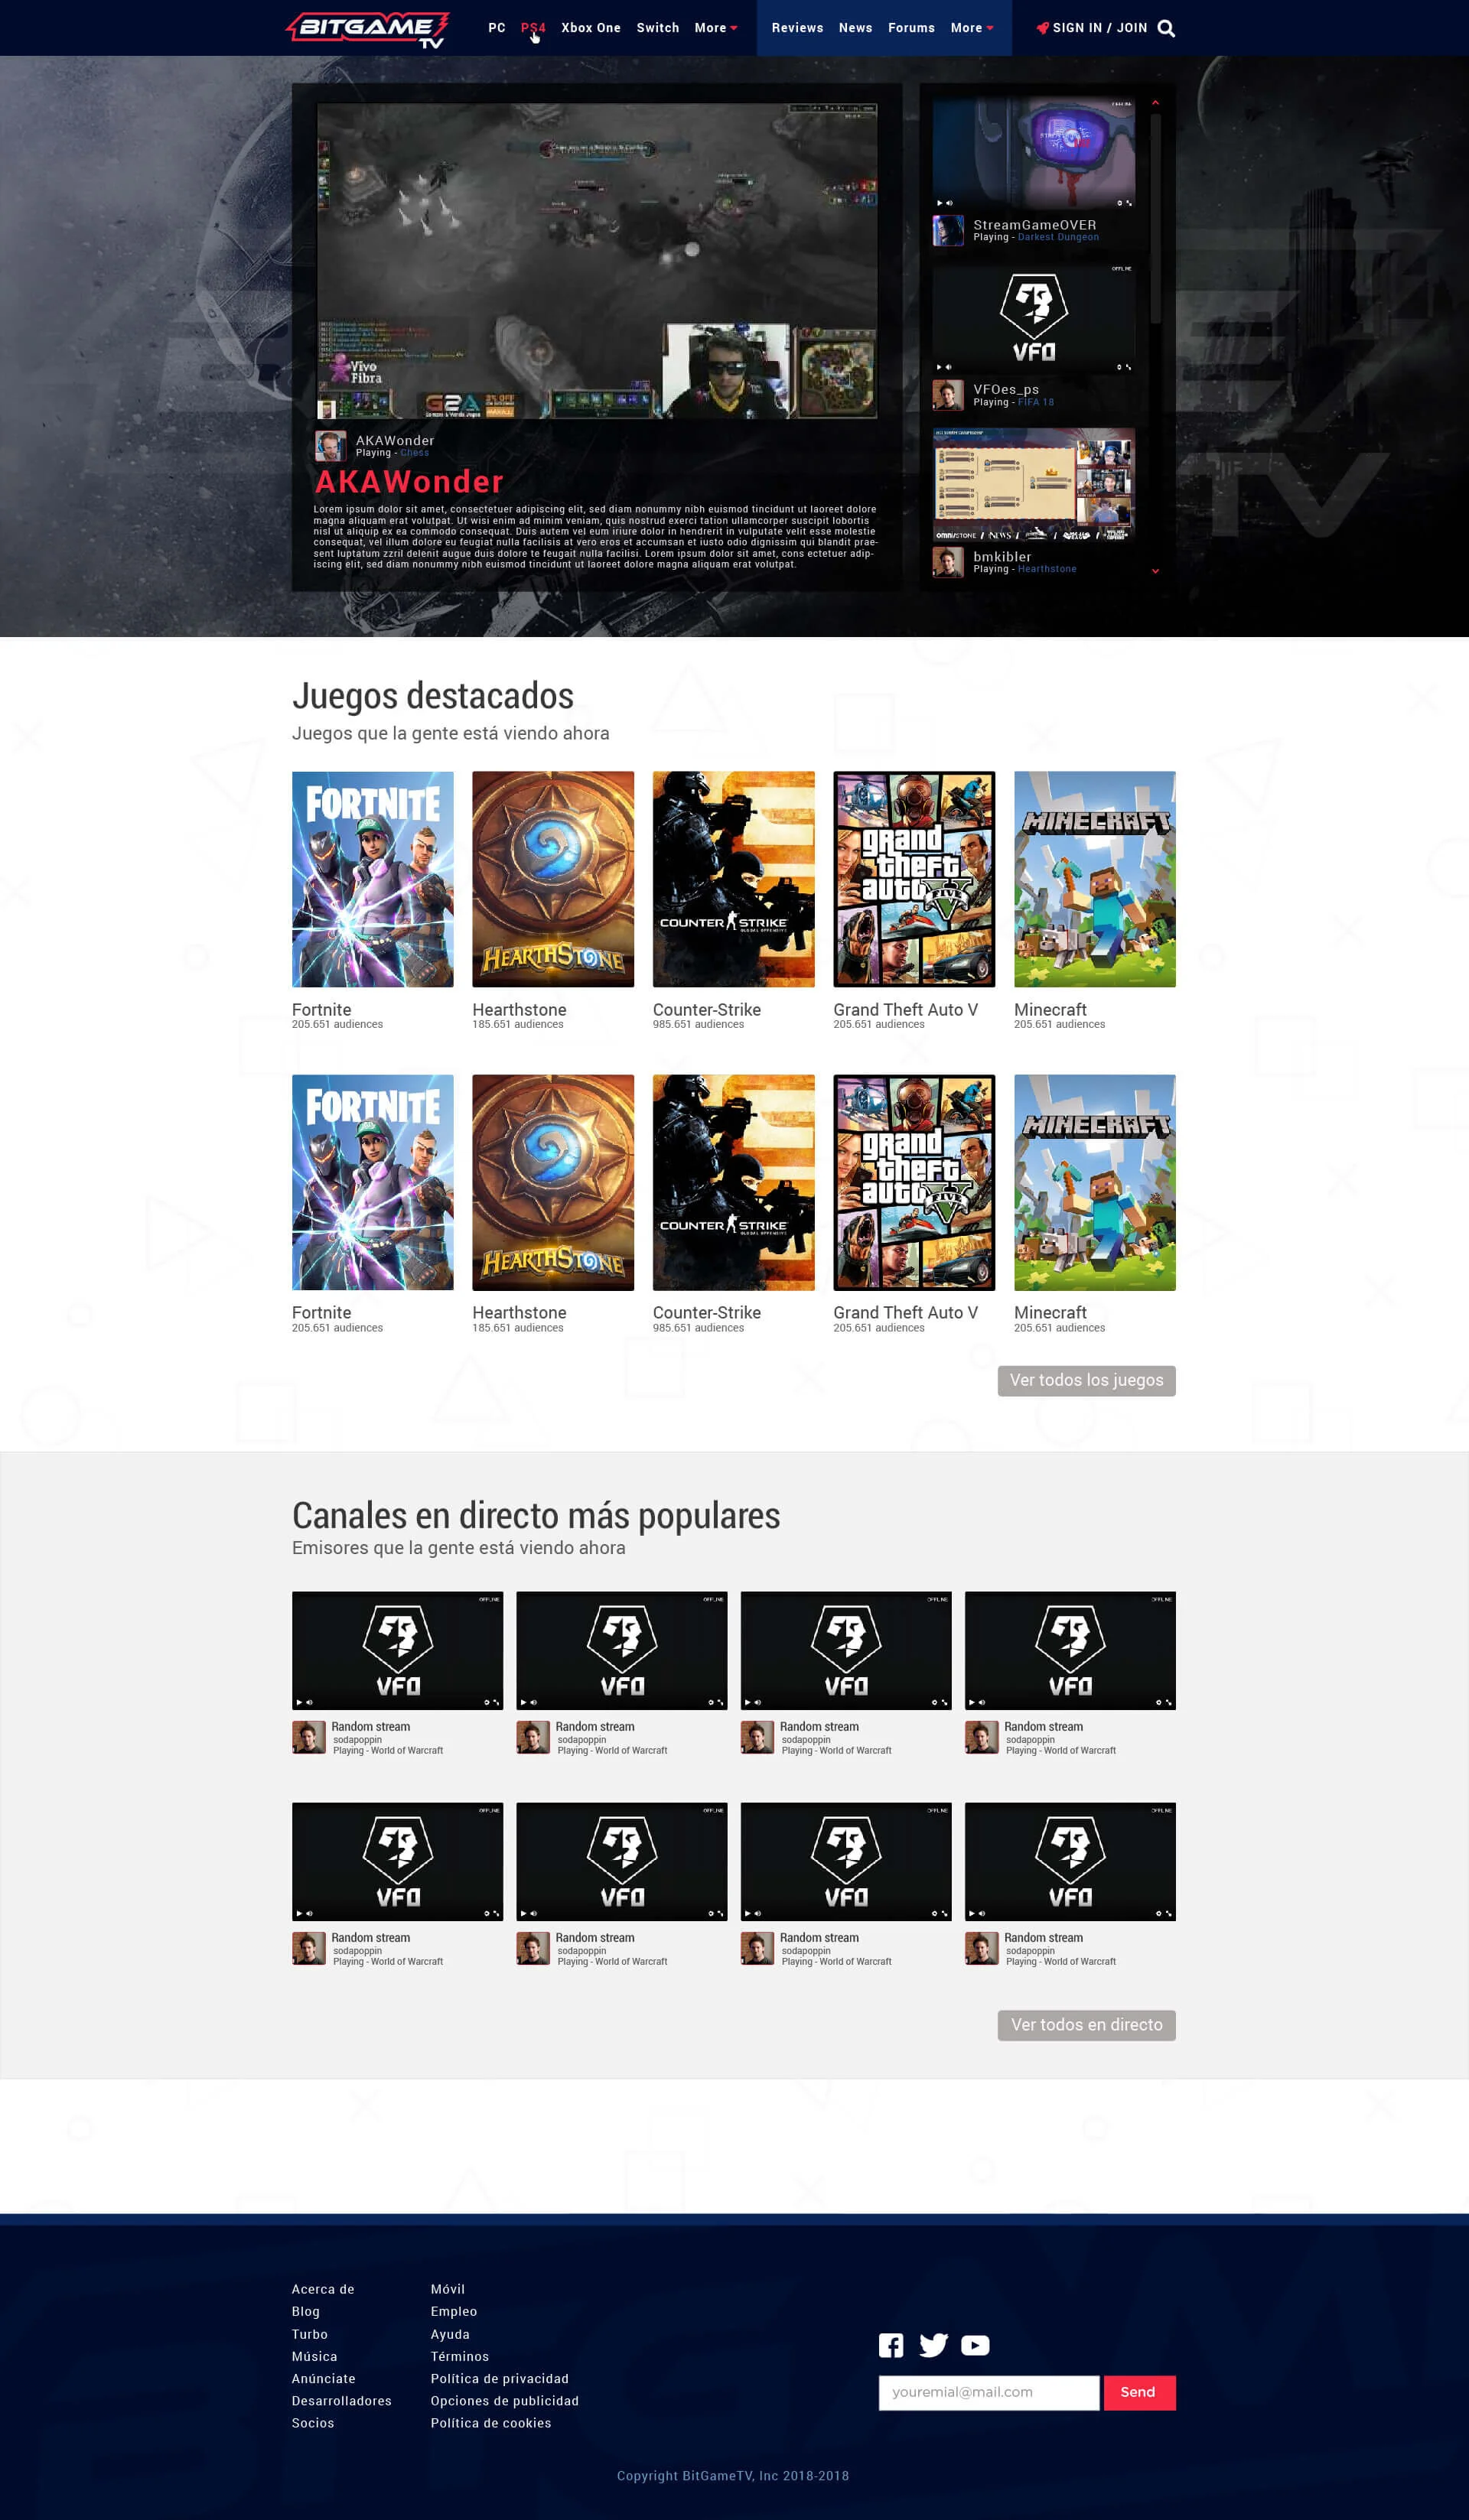Click the stream list sidebar scrollbar
1469x2520 pixels.
[1155, 218]
